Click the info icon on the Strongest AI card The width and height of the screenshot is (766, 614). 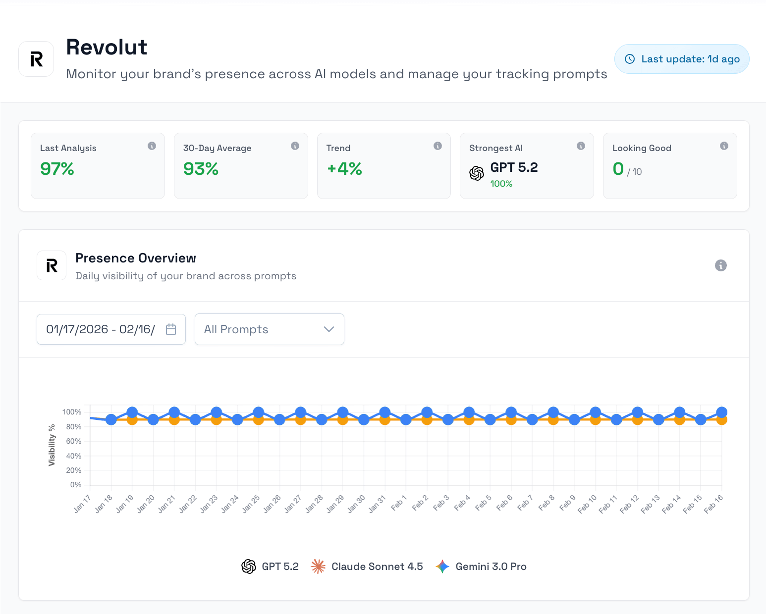tap(581, 146)
